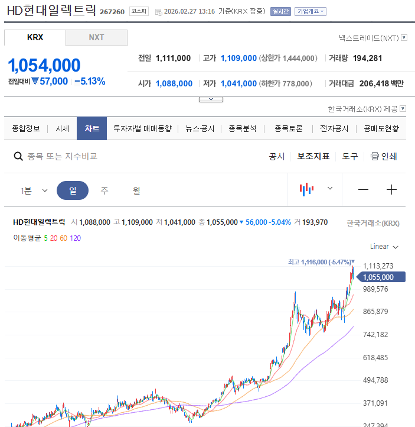Click the 넥스트레이드(NXT) link

[369, 38]
